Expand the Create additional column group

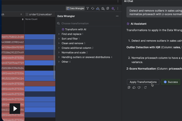click(59, 48)
